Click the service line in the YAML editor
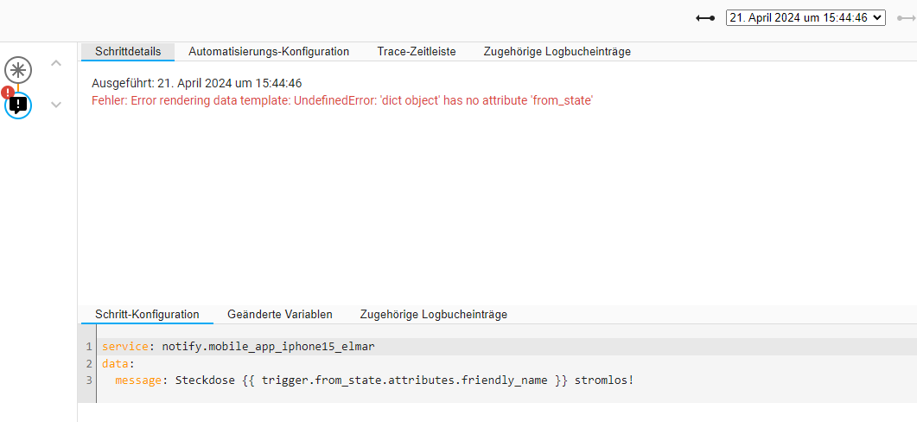917x422 pixels. 239,347
